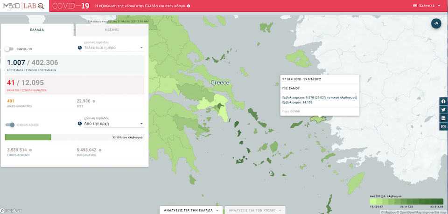Share the page on Twitter
Viewport: 448px width, 214px height.
click(x=443, y=110)
